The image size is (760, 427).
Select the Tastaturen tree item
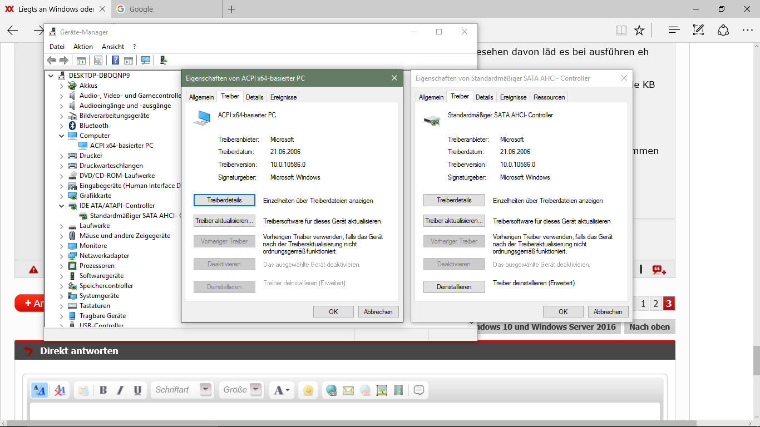[x=95, y=306]
